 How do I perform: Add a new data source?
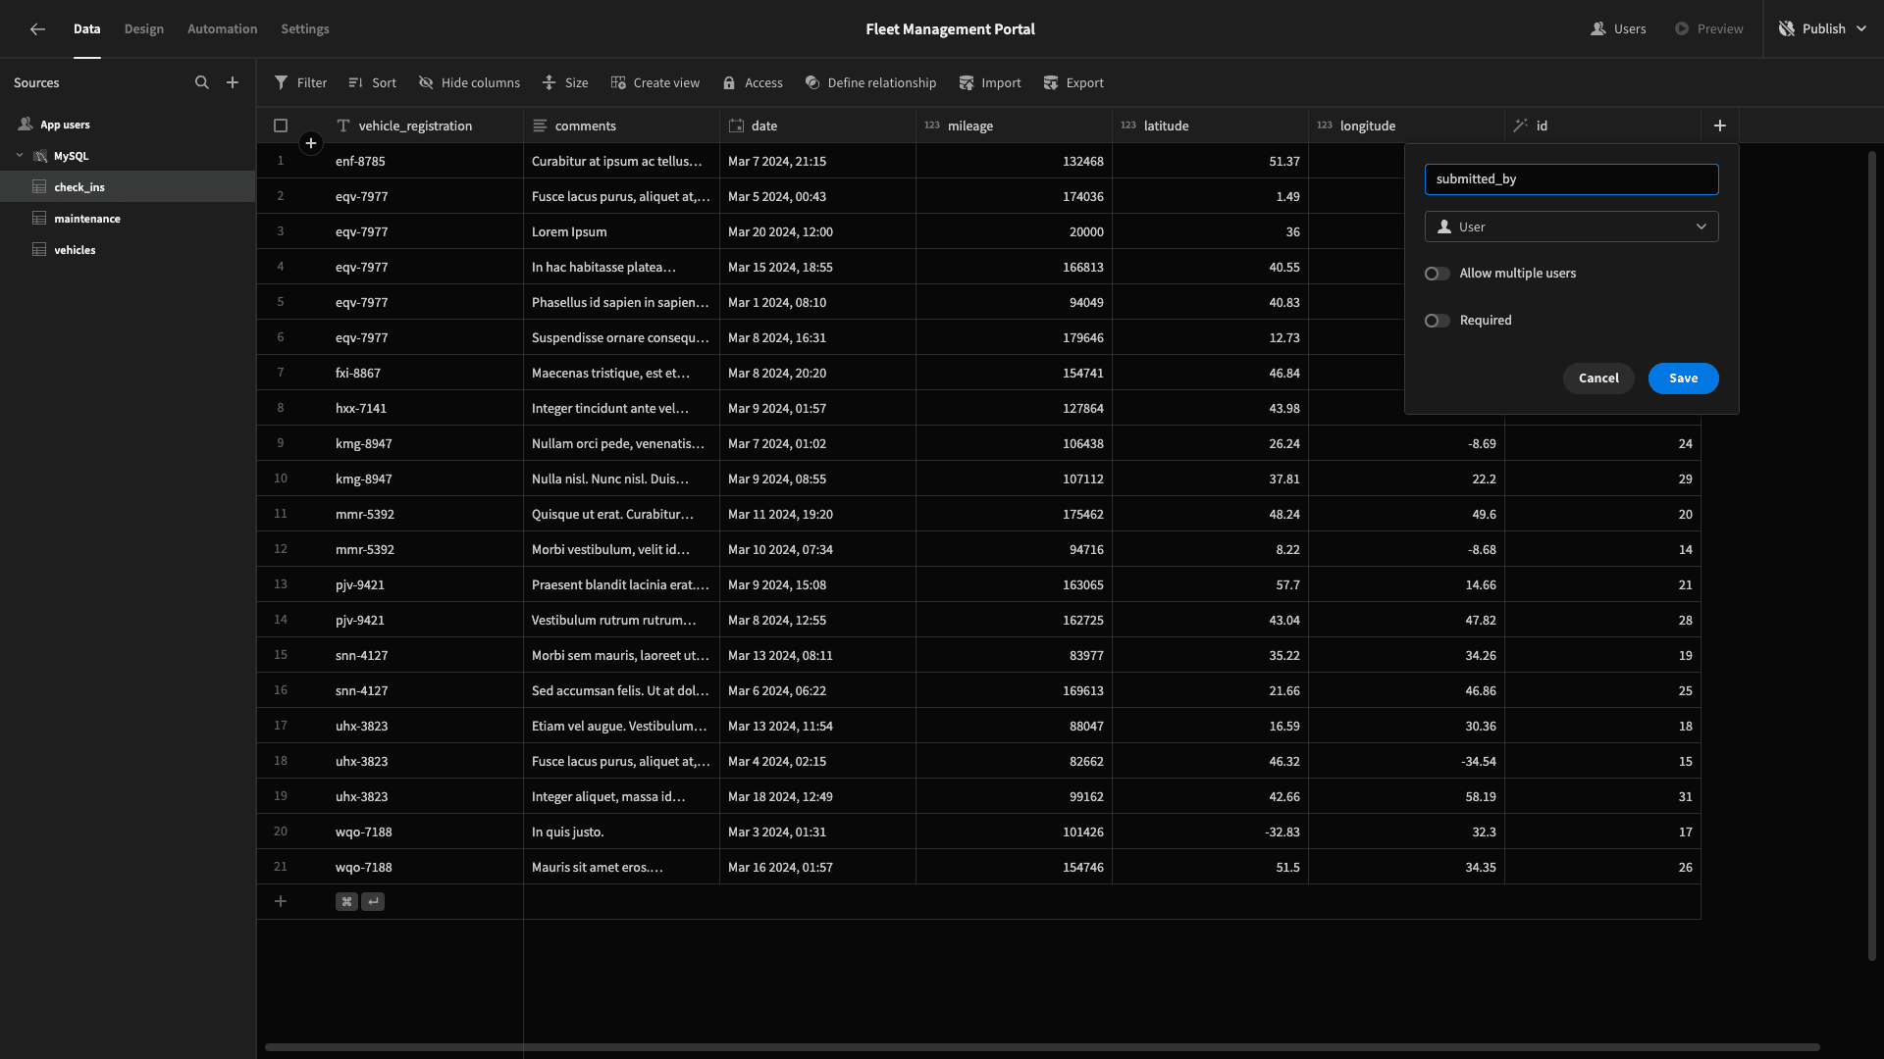(x=233, y=83)
